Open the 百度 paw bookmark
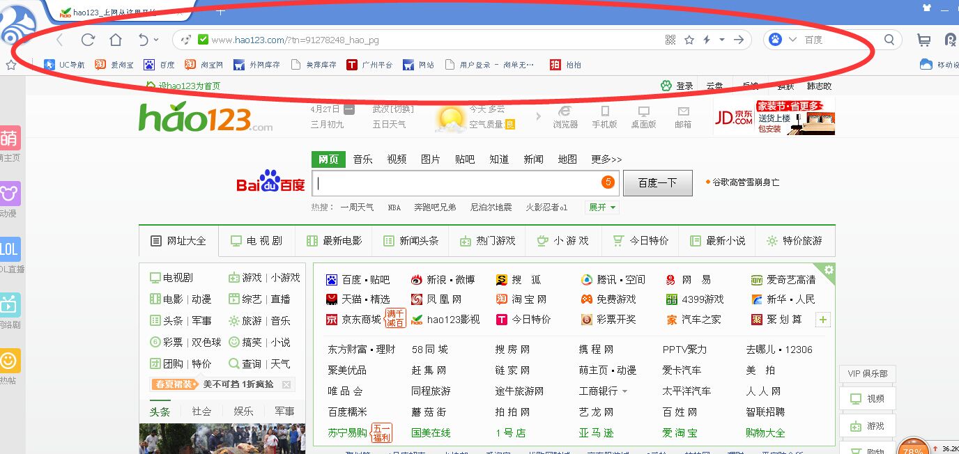This screenshot has height=454, width=959. (159, 65)
